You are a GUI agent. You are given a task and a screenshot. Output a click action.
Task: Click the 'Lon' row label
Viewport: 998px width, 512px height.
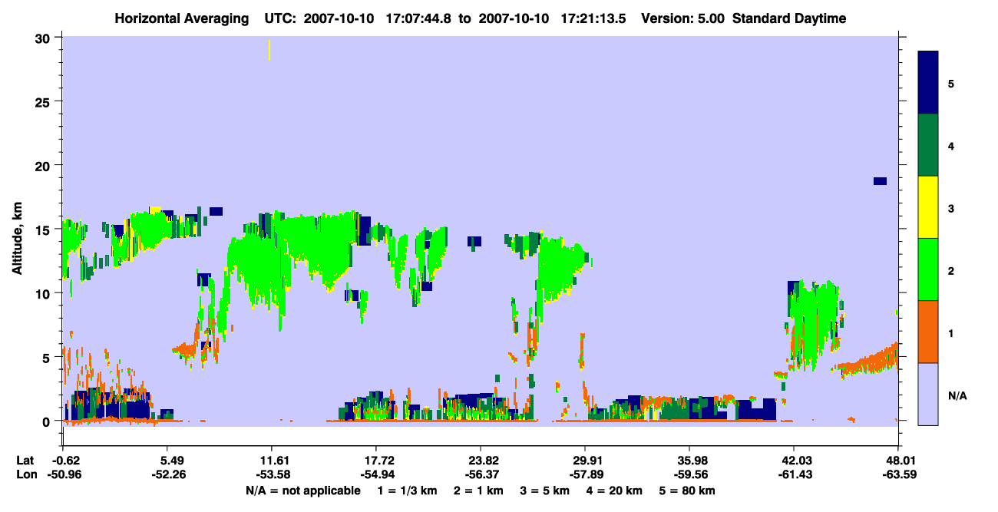coord(25,474)
